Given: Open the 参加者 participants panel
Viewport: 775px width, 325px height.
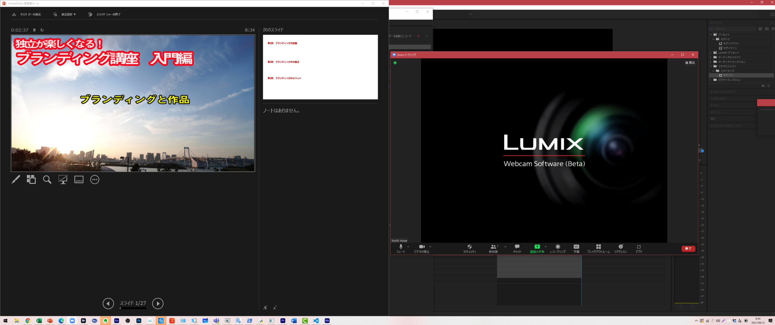Looking at the screenshot, I should [x=493, y=249].
